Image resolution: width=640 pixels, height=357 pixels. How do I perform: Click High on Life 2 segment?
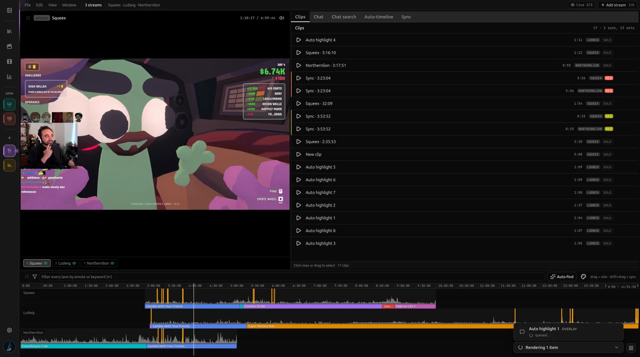(415, 306)
